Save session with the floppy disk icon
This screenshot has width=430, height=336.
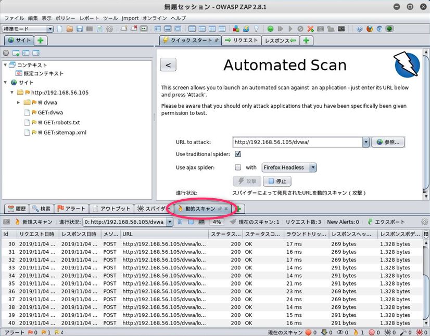point(80,29)
